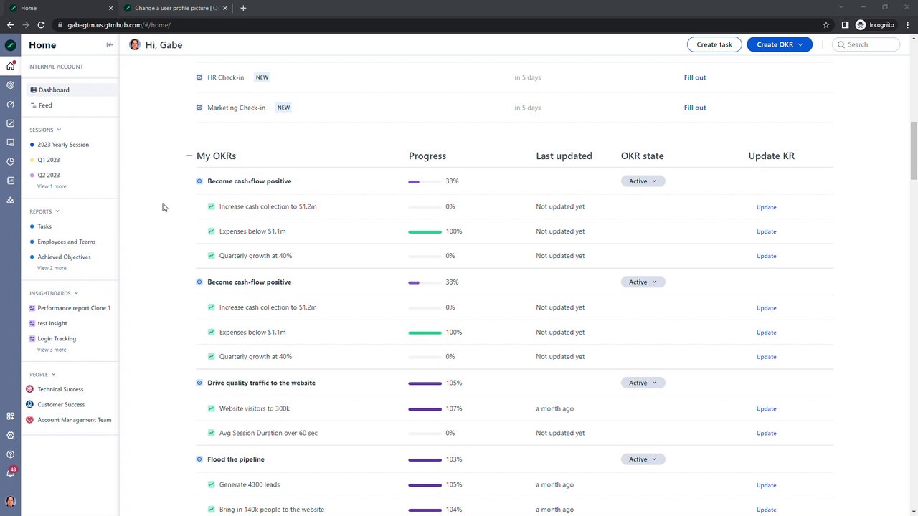Open the notifications bell with 48 badge
This screenshot has width=918, height=516.
pyautogui.click(x=11, y=472)
